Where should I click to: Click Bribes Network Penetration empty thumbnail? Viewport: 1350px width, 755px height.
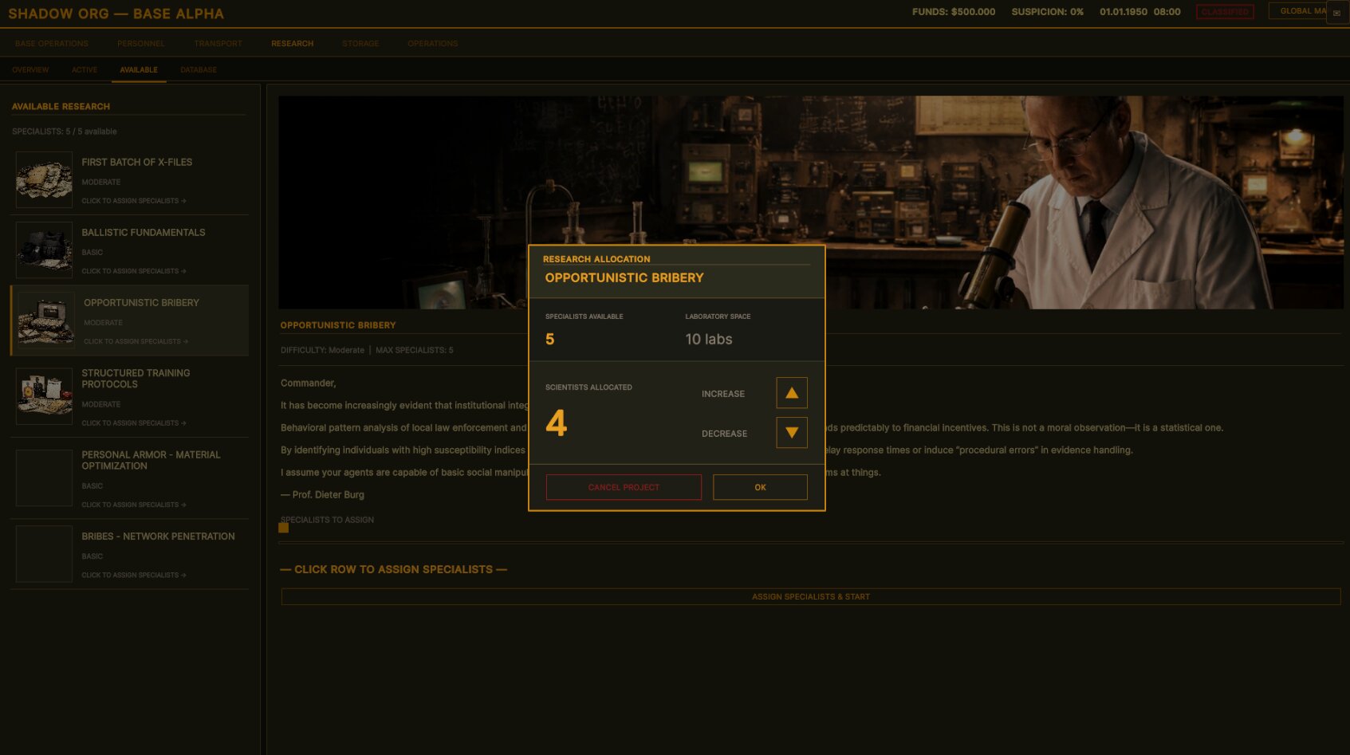pyautogui.click(x=45, y=554)
